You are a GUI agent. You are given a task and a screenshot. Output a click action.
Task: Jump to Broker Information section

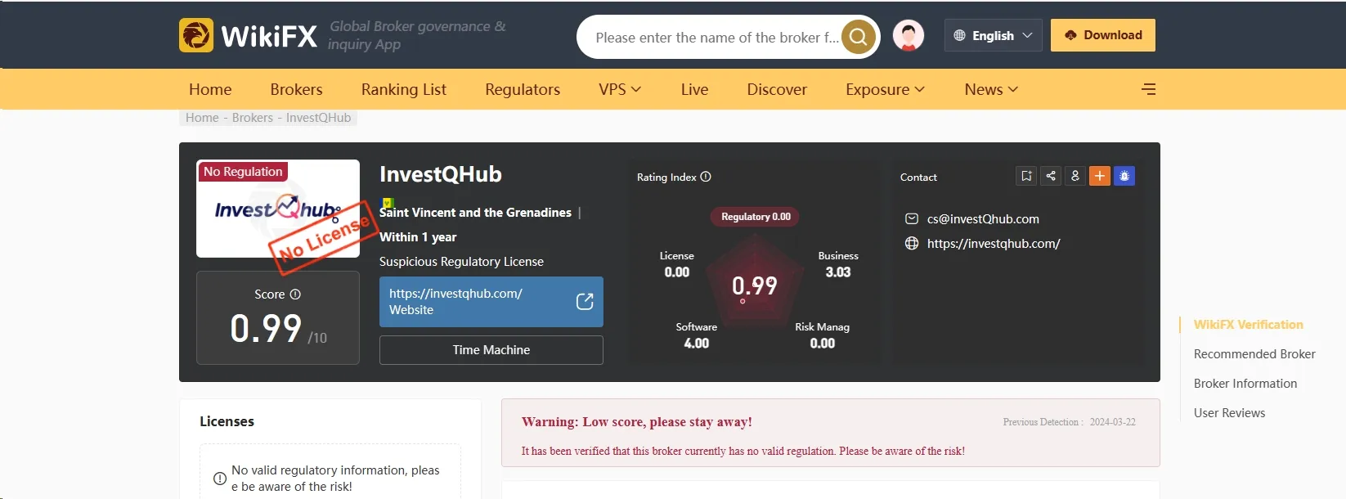coord(1245,384)
